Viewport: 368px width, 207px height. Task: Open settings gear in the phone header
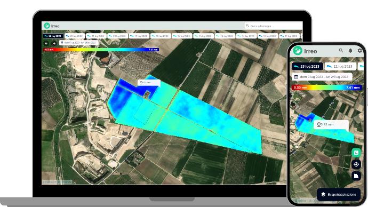pos(359,51)
